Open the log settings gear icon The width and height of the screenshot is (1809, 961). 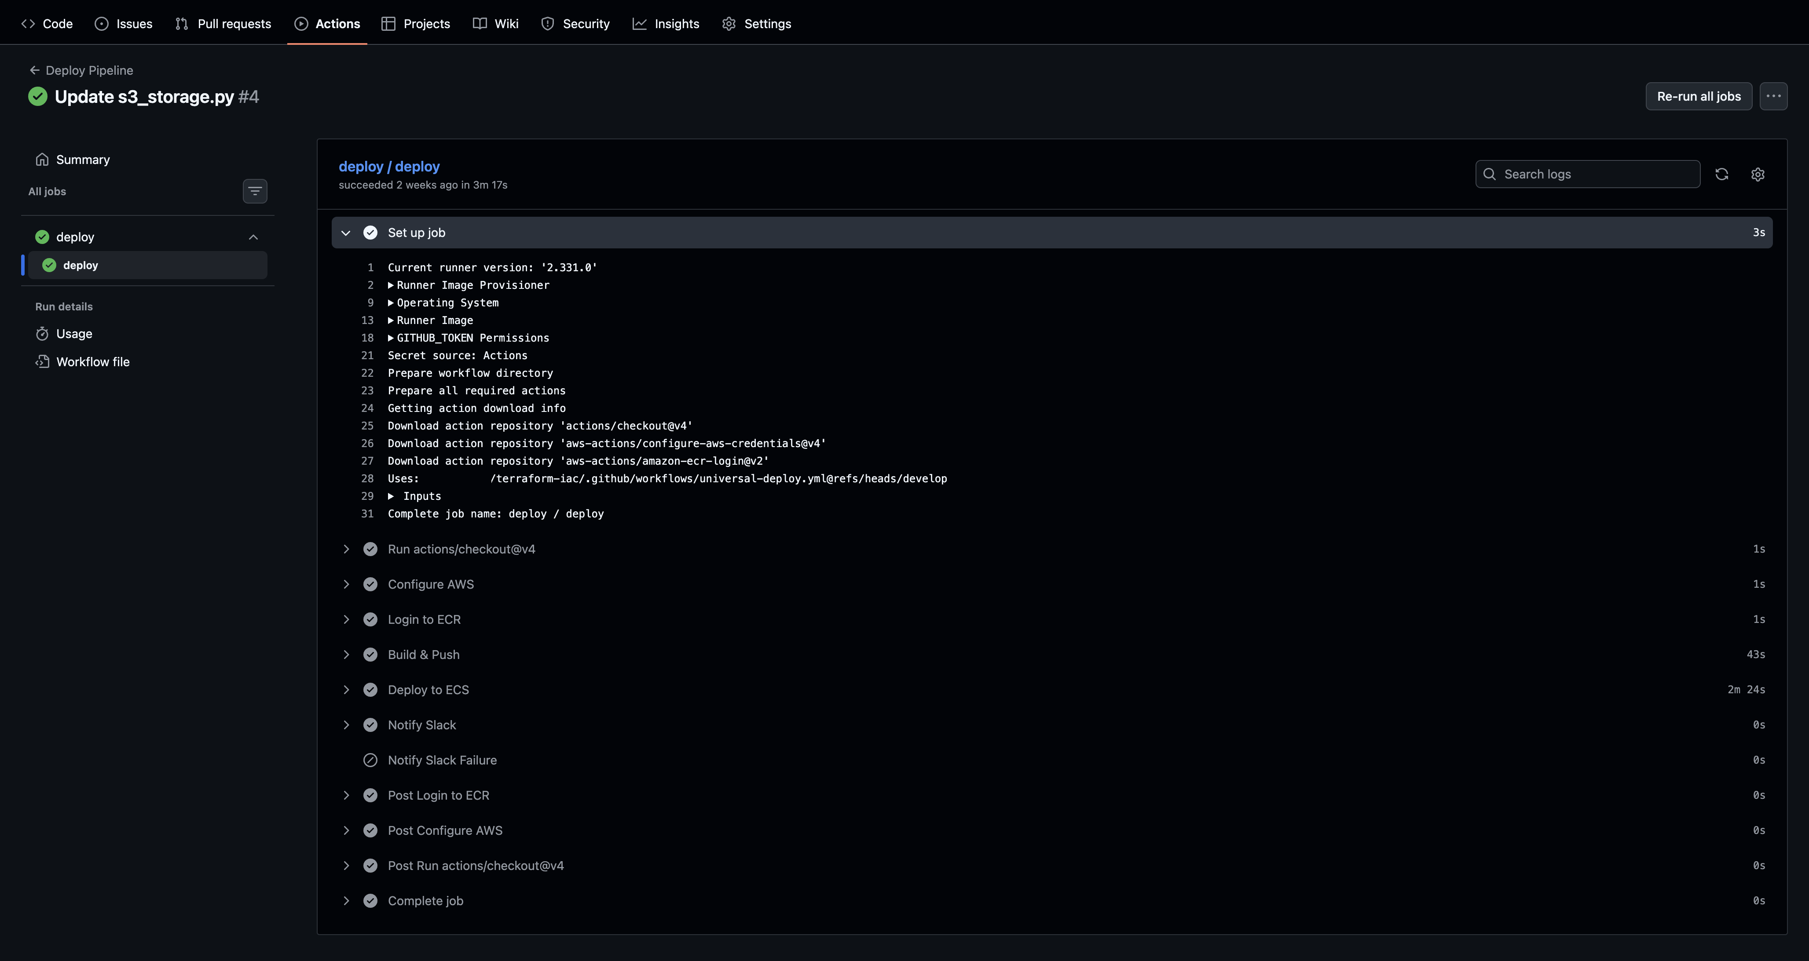tap(1757, 174)
